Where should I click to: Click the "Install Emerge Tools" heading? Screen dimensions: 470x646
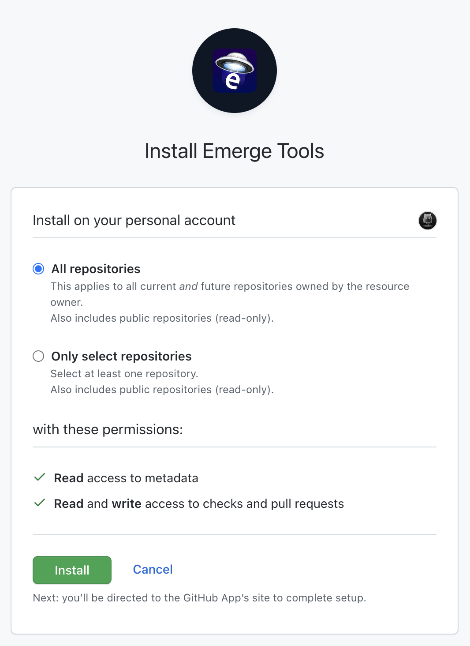pyautogui.click(x=235, y=151)
